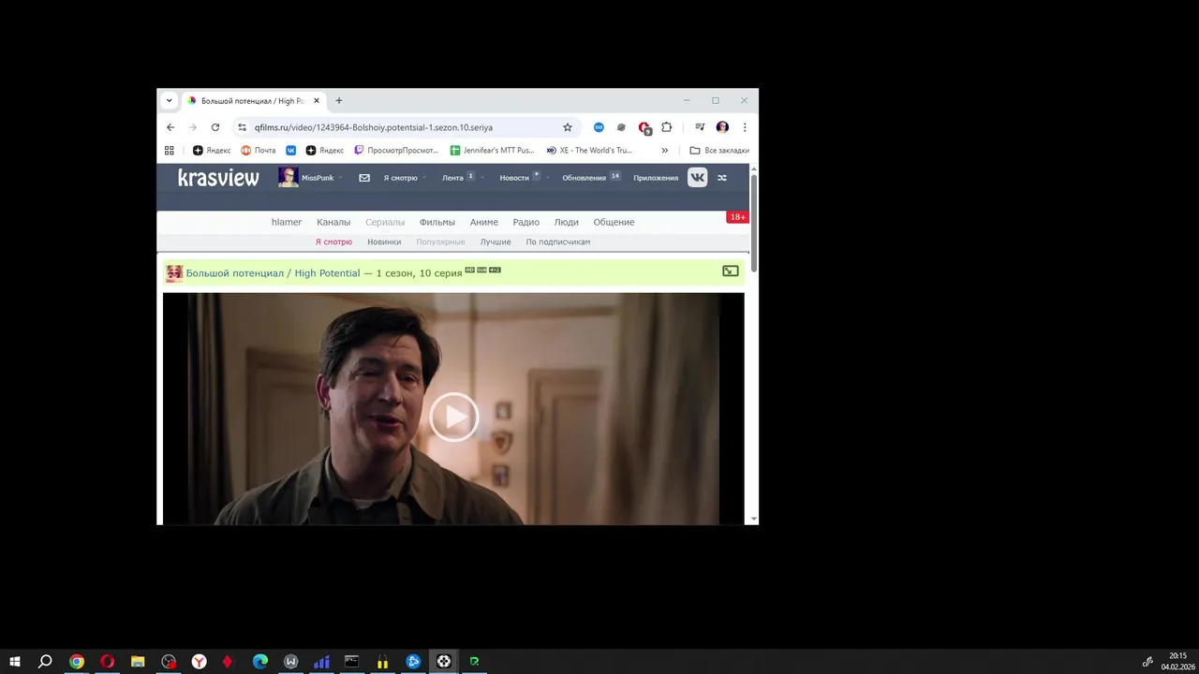Select the Популярные sub-tab
The height and width of the screenshot is (674, 1199).
point(440,242)
